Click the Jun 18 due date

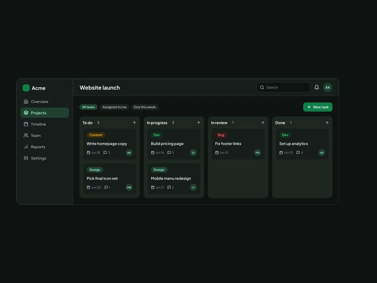coord(96,153)
